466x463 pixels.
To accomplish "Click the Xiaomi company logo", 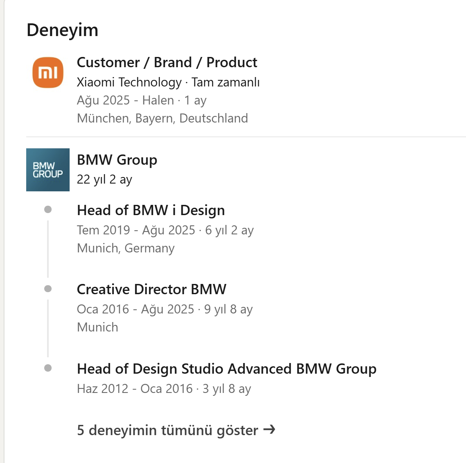I will (x=48, y=73).
